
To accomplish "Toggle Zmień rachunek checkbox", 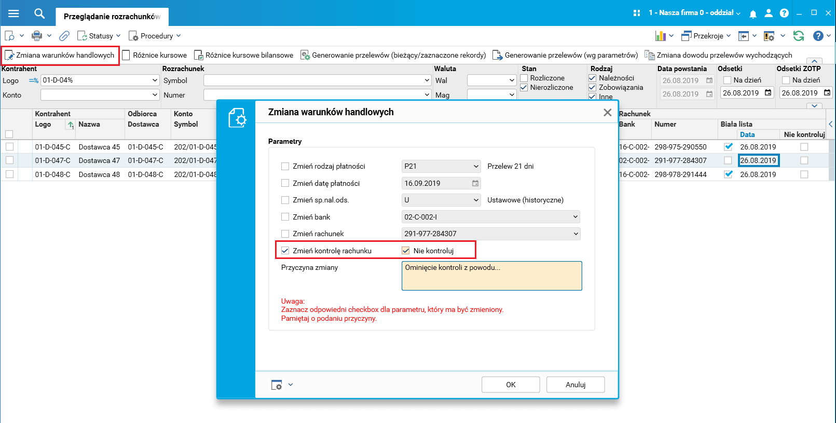I will (285, 234).
